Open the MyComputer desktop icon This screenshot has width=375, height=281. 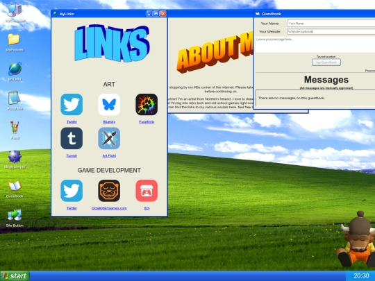point(15,13)
